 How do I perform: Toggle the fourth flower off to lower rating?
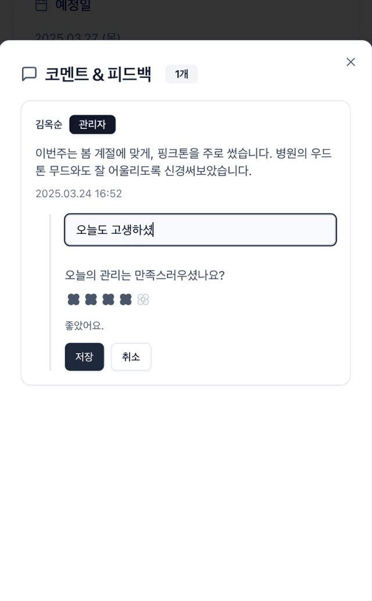[x=125, y=299]
